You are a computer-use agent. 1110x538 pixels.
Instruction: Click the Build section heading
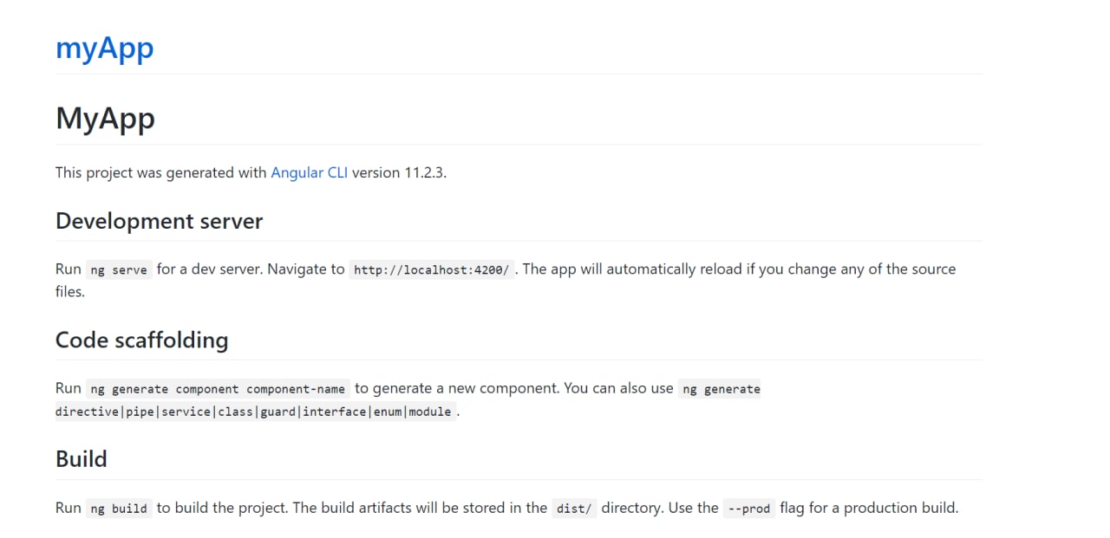[82, 458]
